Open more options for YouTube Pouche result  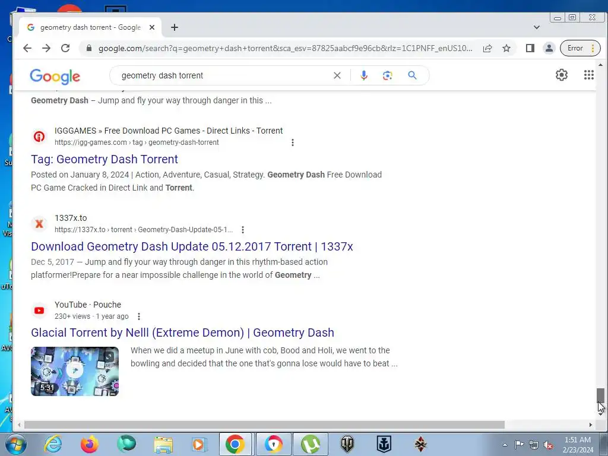click(139, 316)
